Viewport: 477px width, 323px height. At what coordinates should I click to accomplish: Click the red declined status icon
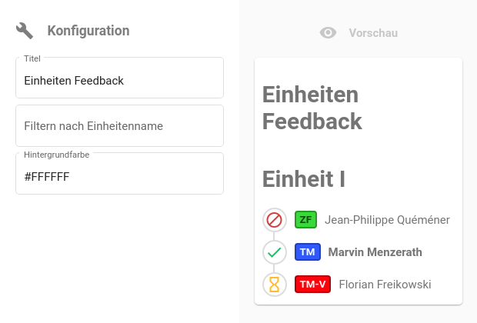coord(274,220)
